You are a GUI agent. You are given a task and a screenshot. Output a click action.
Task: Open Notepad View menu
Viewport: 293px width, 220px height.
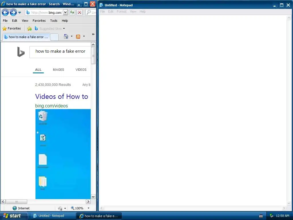[x=133, y=11]
